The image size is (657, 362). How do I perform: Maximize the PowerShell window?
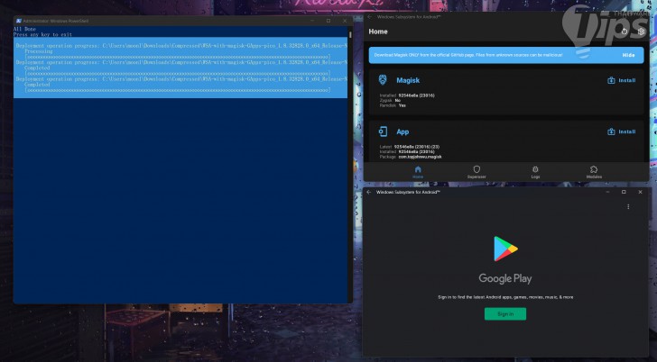pyautogui.click(x=328, y=21)
